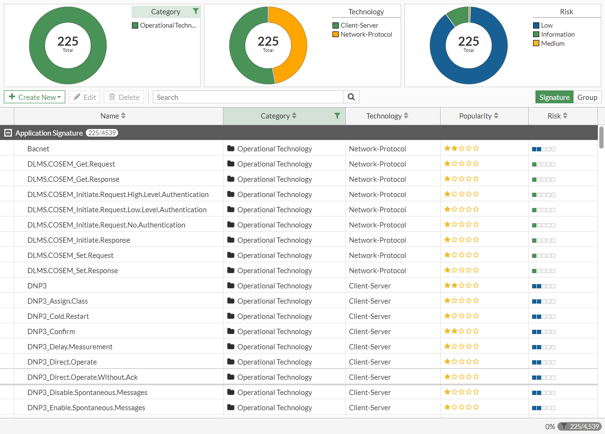Open the Create New dropdown
The image size is (605, 434).
35,97
